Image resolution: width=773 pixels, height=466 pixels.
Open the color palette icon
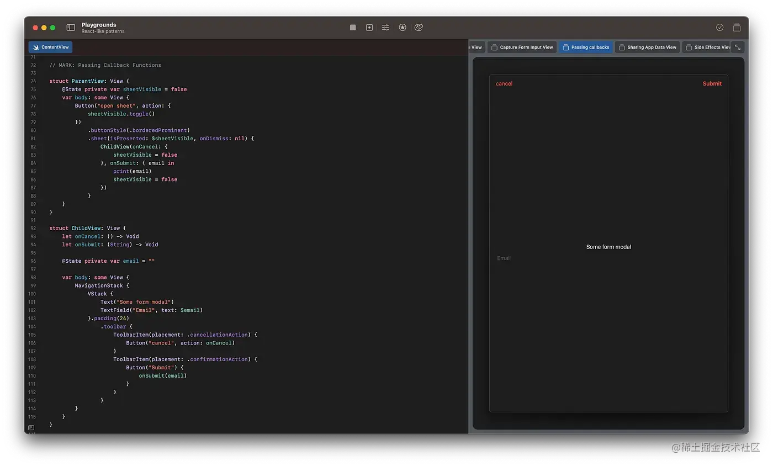(419, 28)
